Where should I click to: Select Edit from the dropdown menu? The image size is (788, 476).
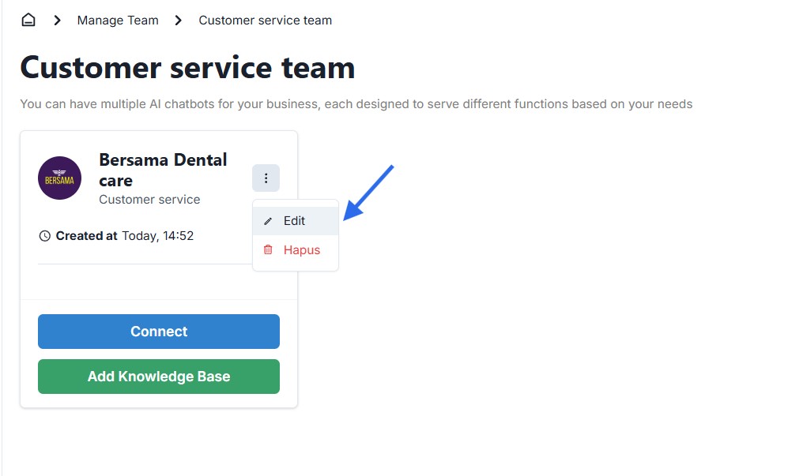tap(295, 221)
